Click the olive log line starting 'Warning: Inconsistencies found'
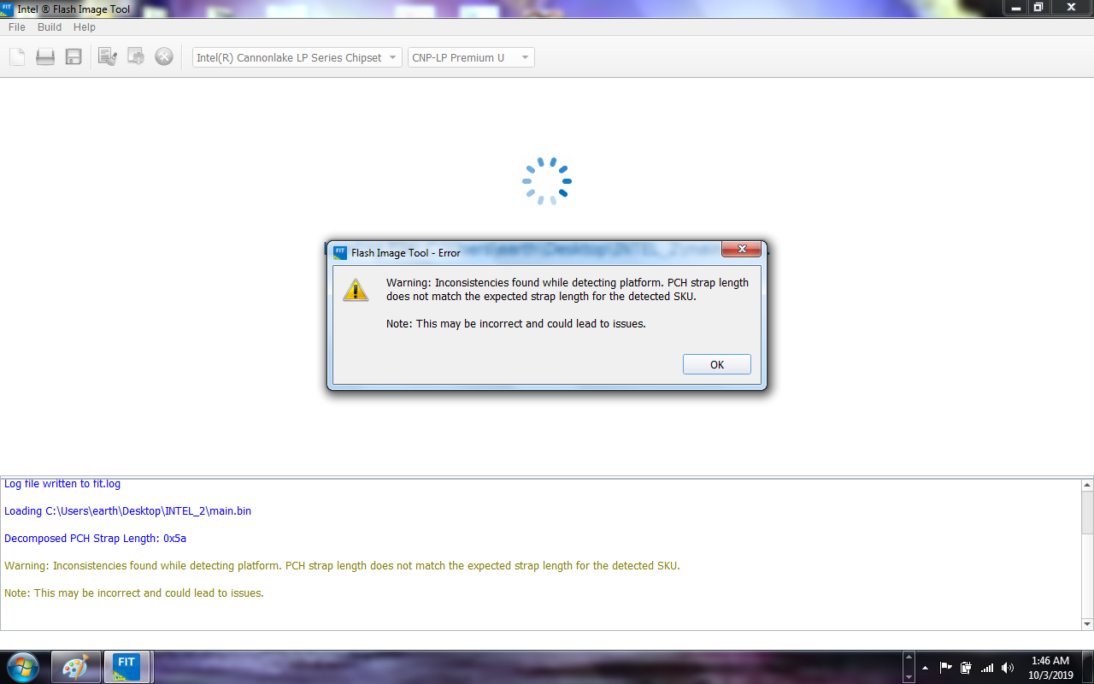Image resolution: width=1094 pixels, height=684 pixels. (342, 566)
